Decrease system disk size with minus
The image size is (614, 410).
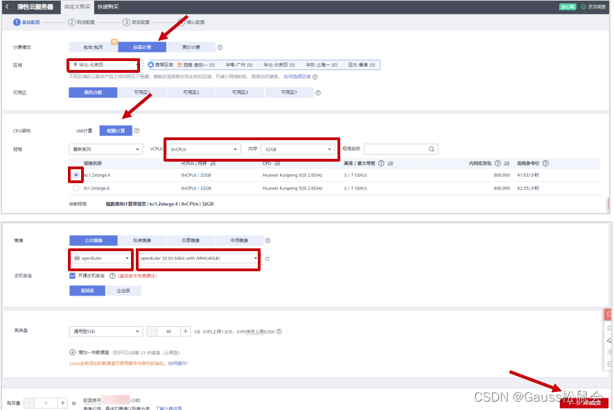pyautogui.click(x=152, y=331)
